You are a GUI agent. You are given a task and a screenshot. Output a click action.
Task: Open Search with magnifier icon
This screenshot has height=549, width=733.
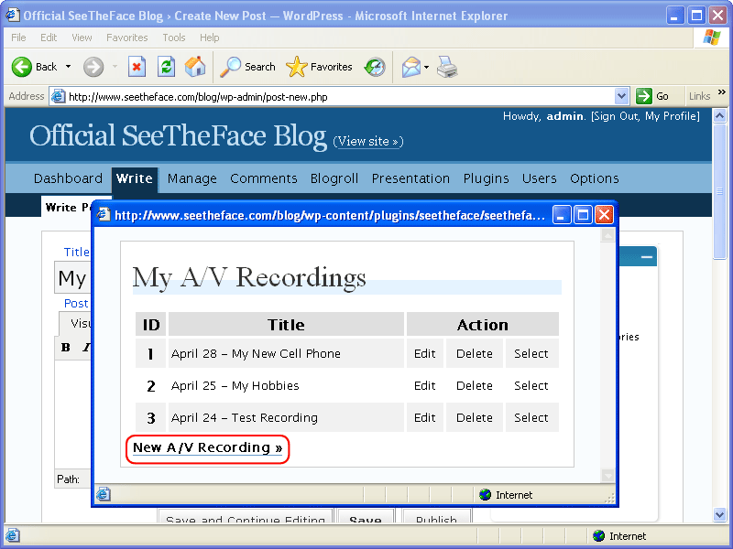pyautogui.click(x=231, y=67)
